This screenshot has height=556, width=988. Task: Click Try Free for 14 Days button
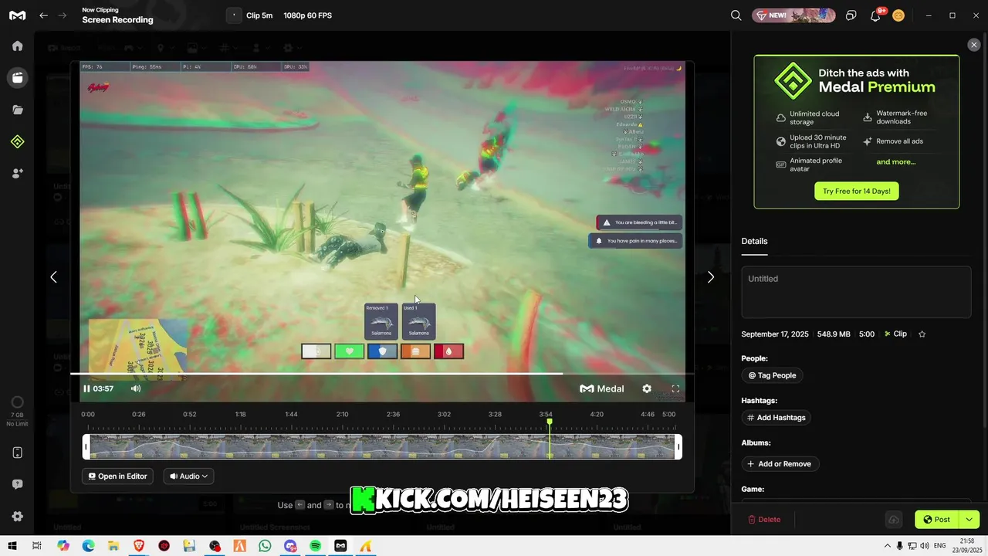coord(856,191)
